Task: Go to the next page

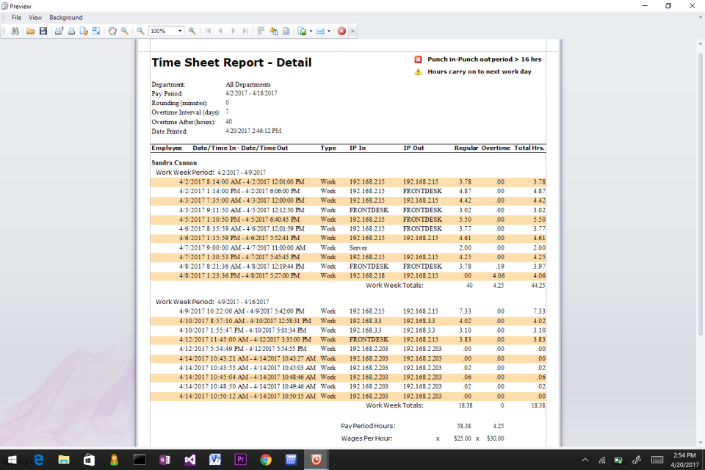Action: [233, 31]
